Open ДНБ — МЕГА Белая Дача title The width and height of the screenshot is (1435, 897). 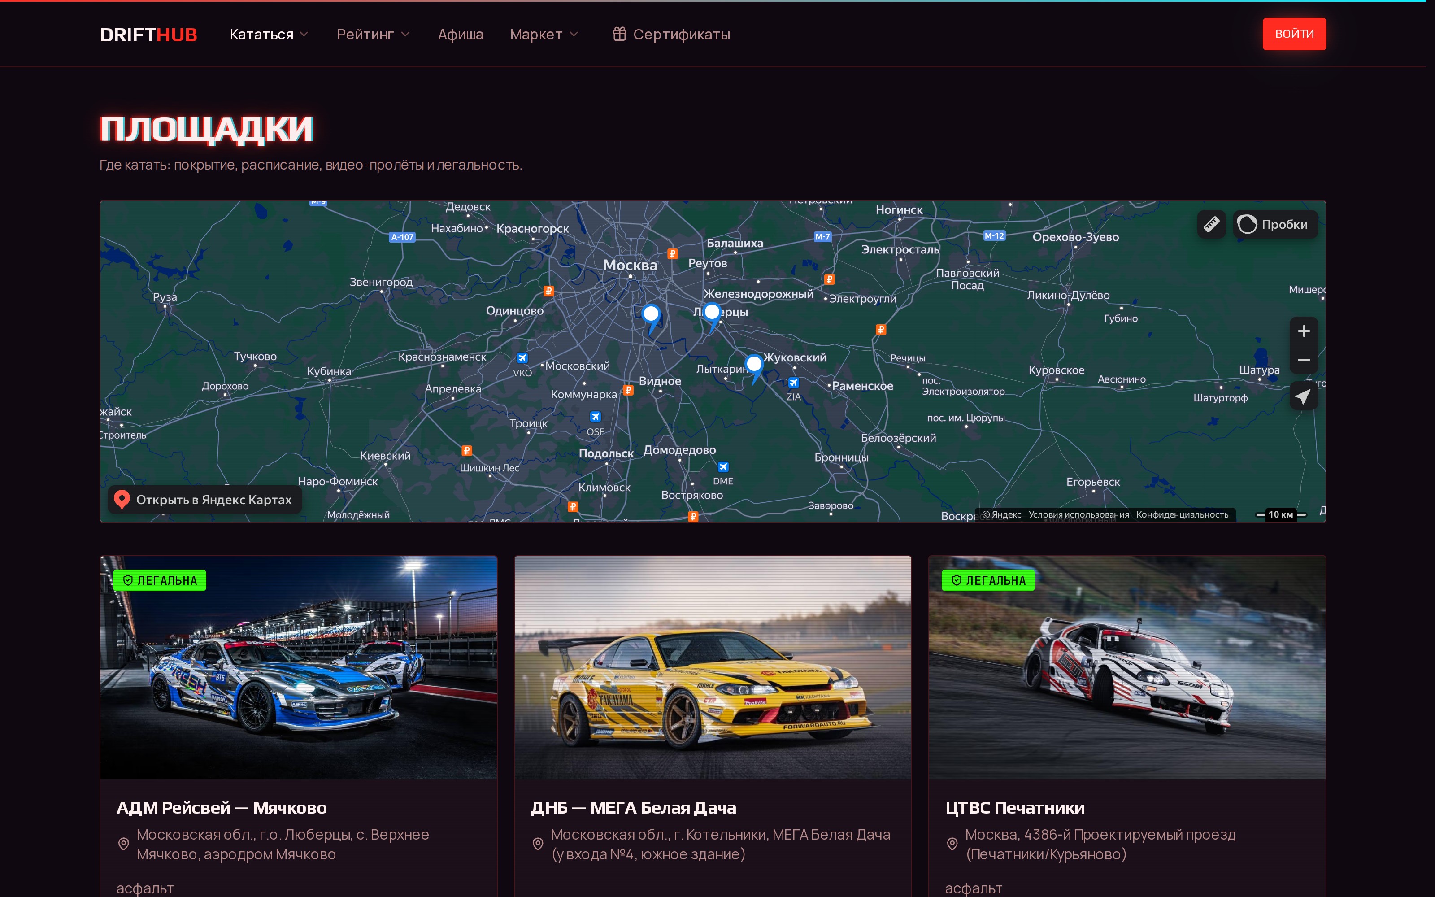click(x=633, y=807)
